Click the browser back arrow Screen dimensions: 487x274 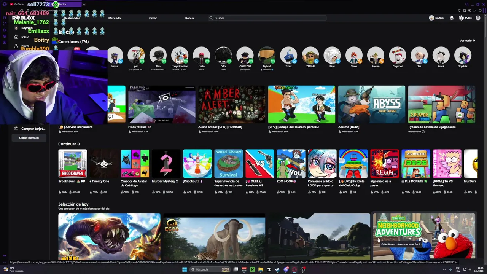tap(12, 10)
